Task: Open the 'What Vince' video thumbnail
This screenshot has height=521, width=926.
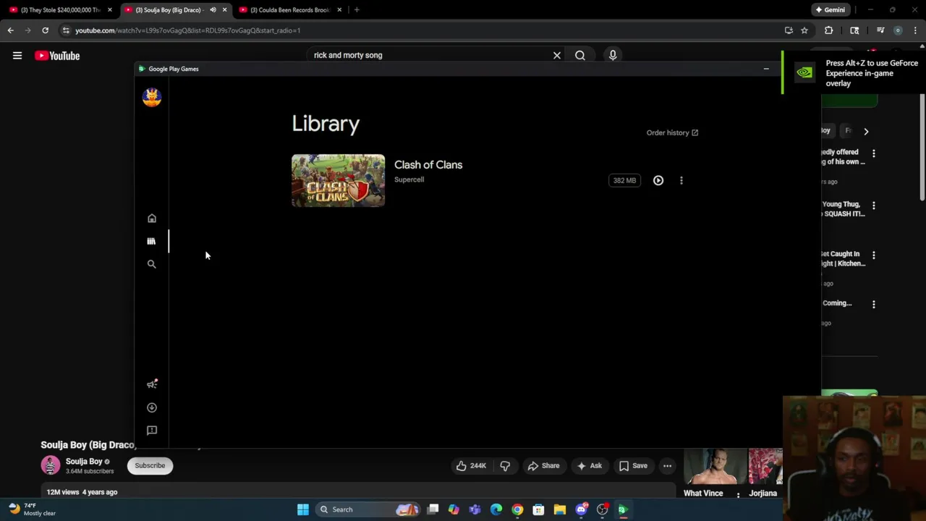Action: pyautogui.click(x=715, y=467)
